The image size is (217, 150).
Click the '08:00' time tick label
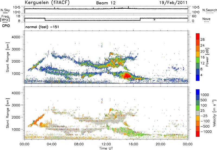(x=79, y=144)
